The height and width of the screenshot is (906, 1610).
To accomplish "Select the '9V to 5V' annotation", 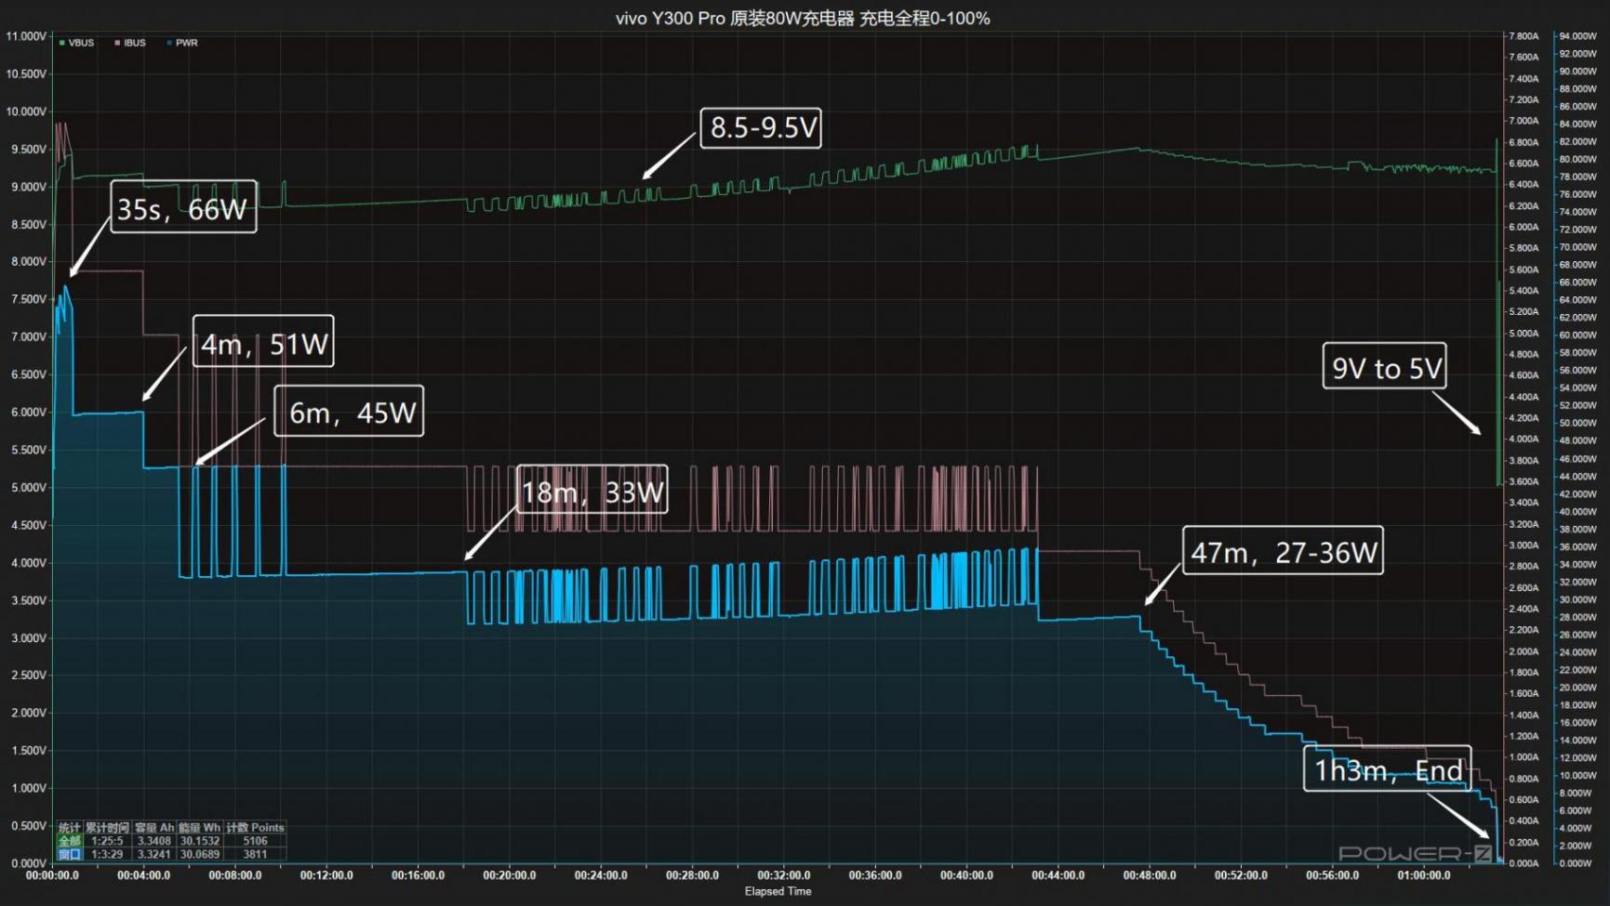I will 1385,367.
